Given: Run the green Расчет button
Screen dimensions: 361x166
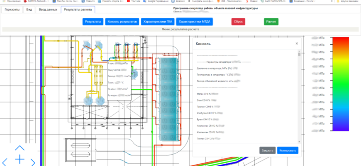Looking at the screenshot, I should [x=271, y=22].
